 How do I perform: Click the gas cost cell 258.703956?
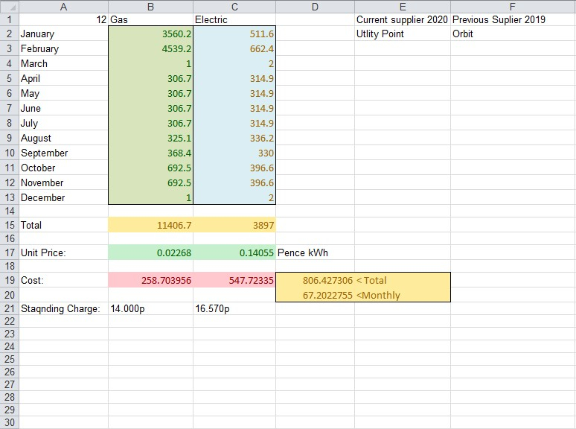(x=150, y=280)
